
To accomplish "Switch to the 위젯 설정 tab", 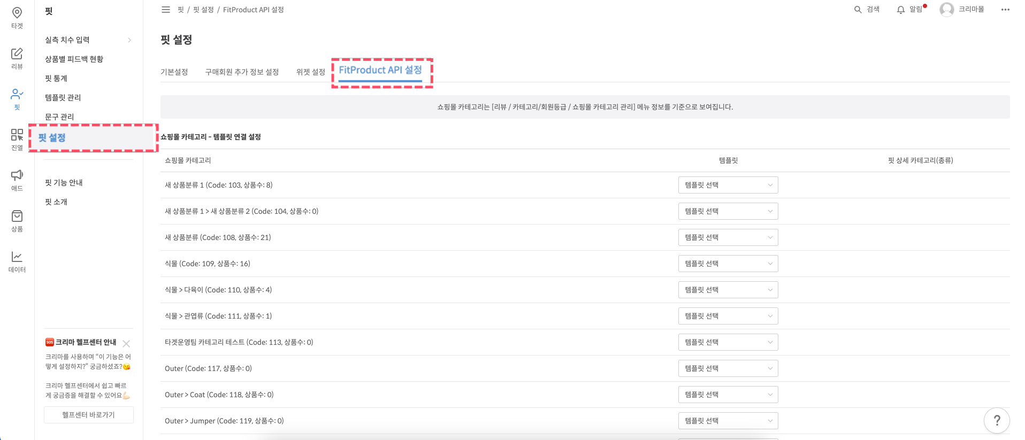I will click(310, 72).
